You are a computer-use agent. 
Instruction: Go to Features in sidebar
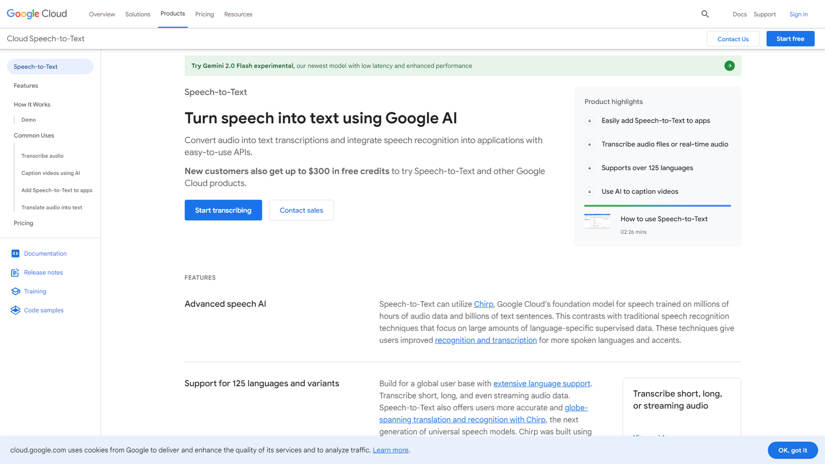[26, 86]
